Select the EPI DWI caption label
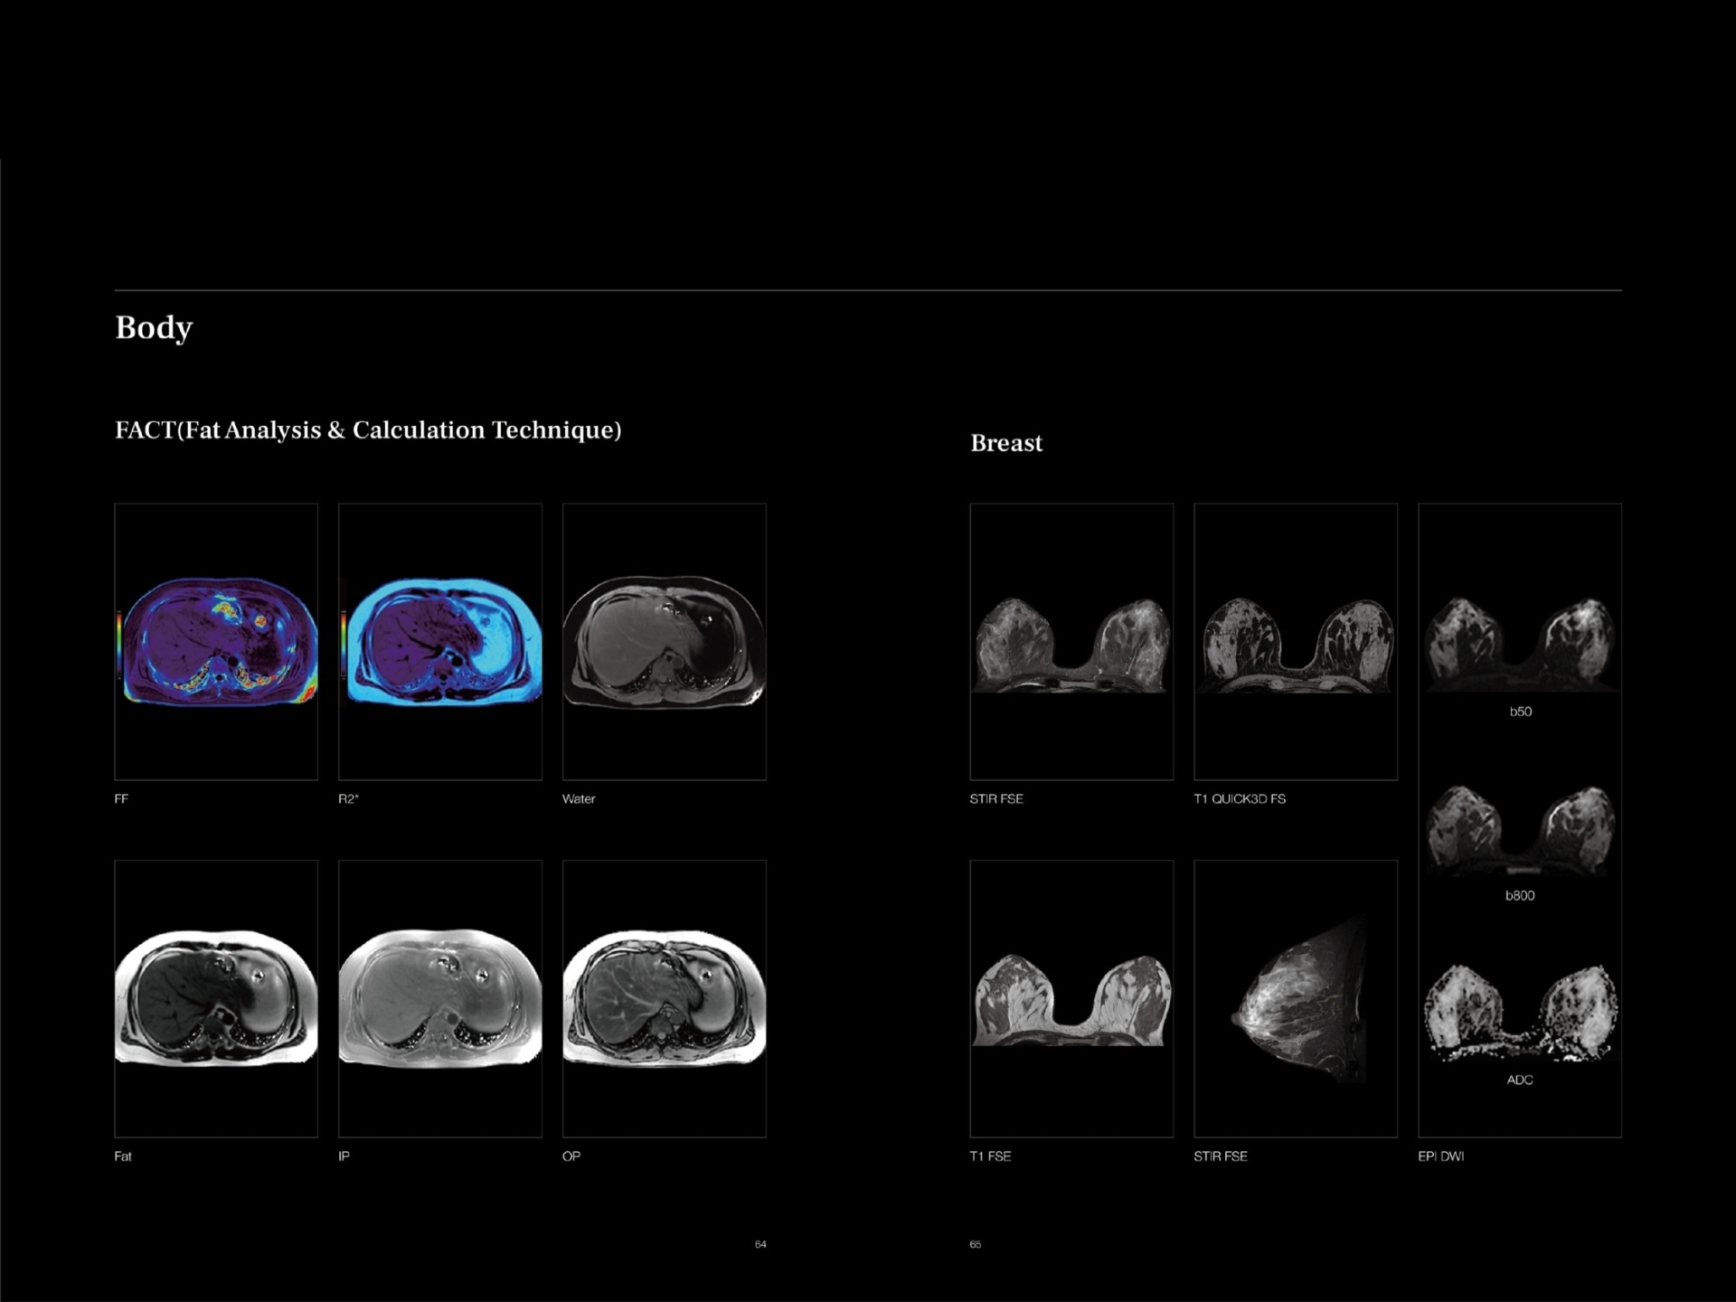Screen dimensions: 1736x1302 [x=1443, y=1156]
